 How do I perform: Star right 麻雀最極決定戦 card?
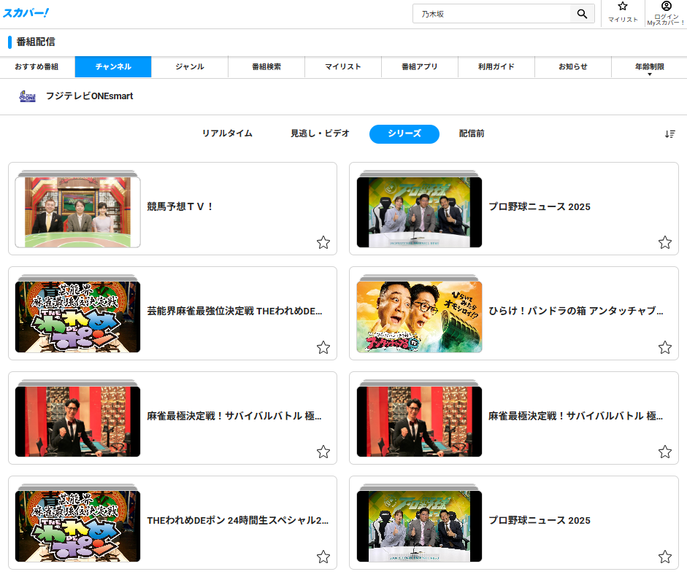pyautogui.click(x=664, y=452)
